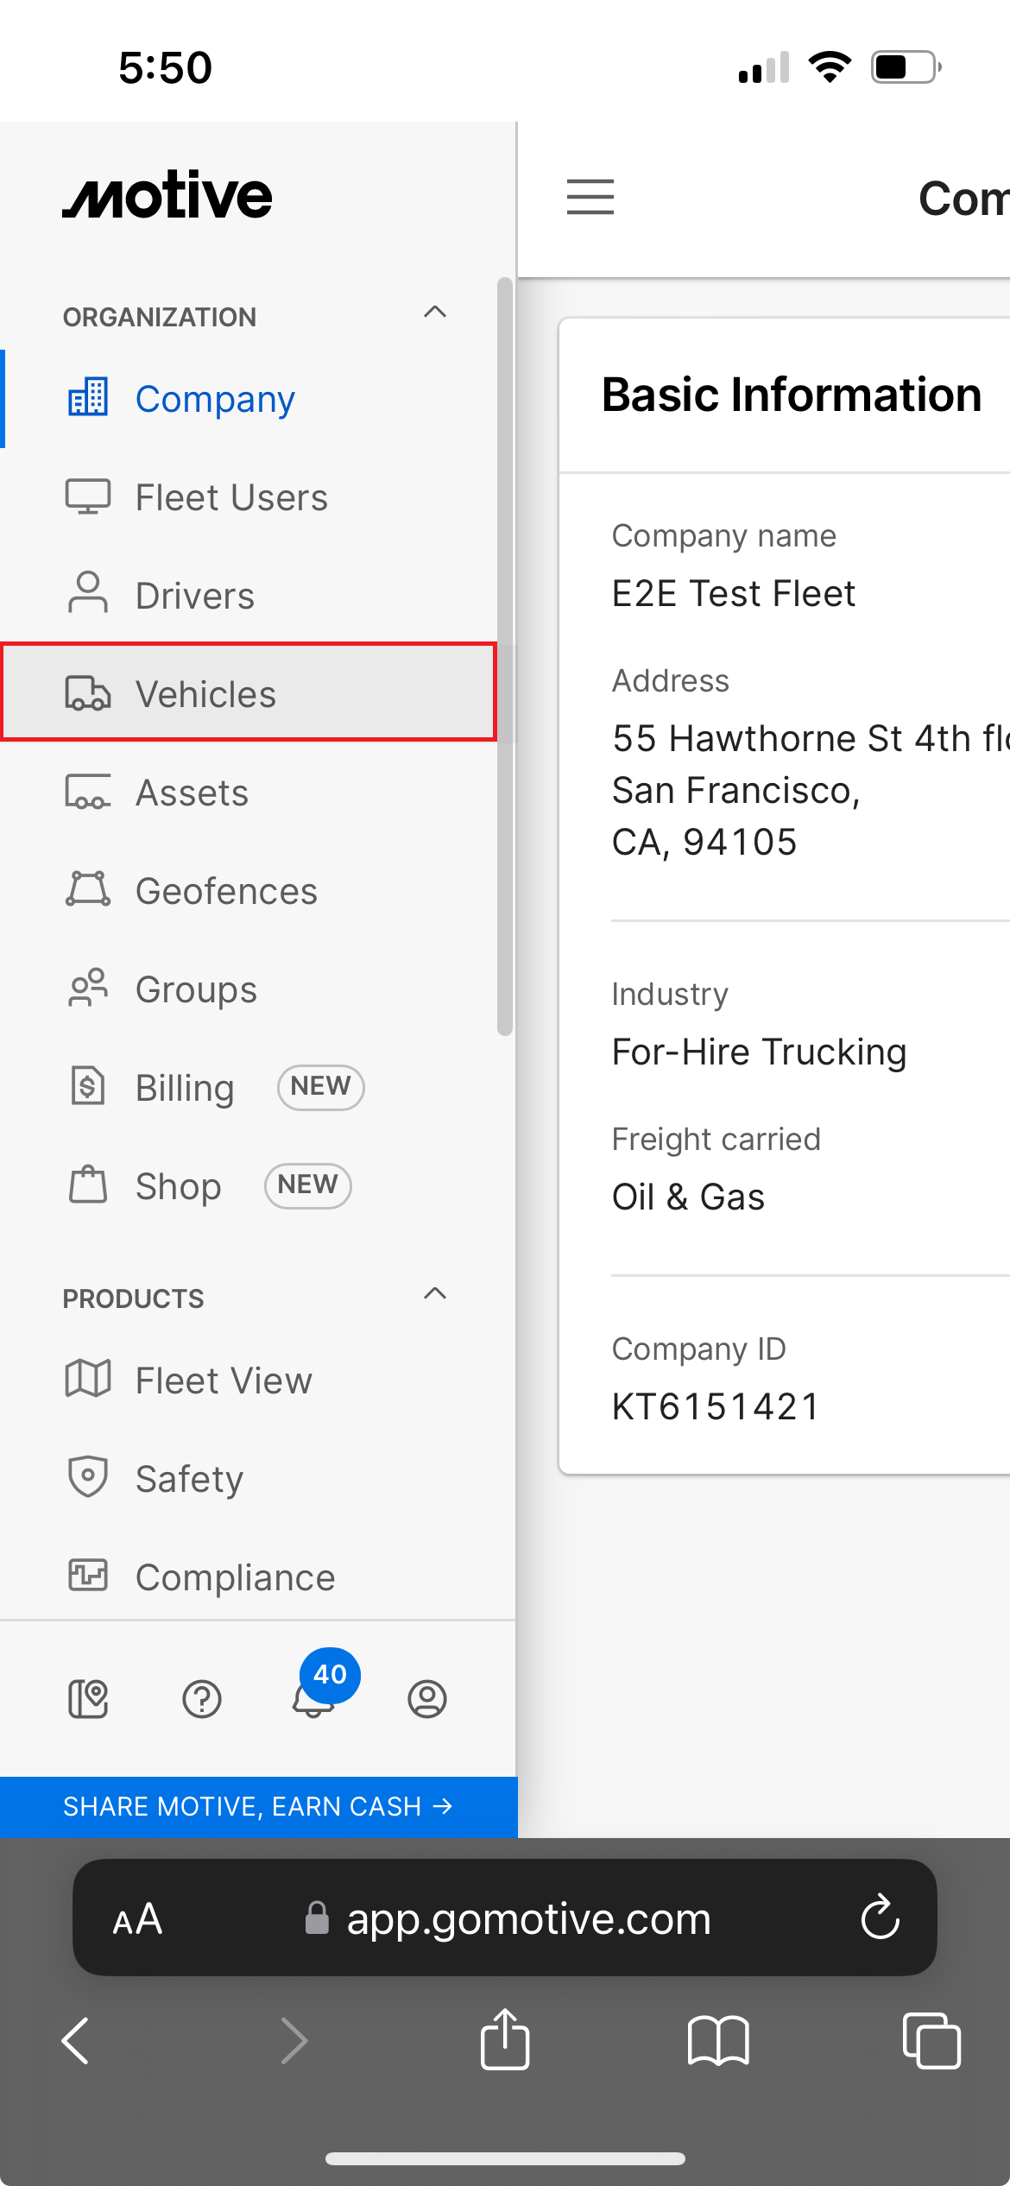Navigate to Assets
Viewport: 1010px width, 2186px height.
click(x=249, y=793)
